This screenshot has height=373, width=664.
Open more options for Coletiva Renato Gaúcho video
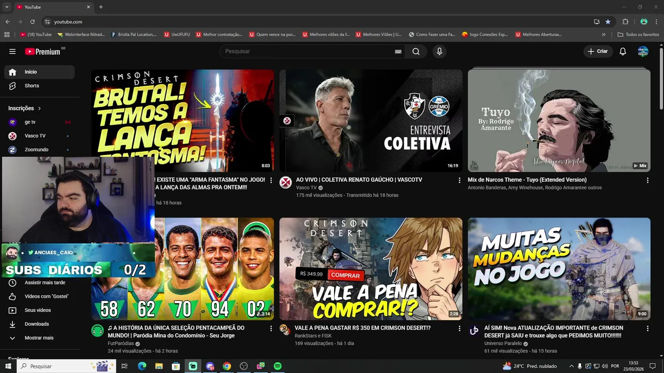[x=459, y=180]
